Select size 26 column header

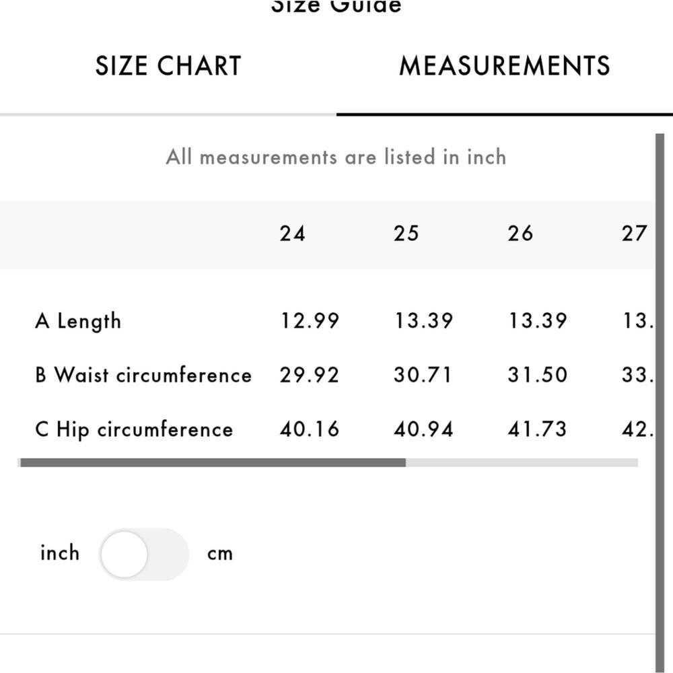[520, 234]
